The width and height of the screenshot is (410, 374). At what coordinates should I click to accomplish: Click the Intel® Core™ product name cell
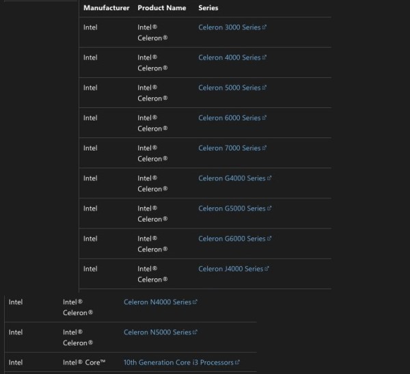coord(84,362)
